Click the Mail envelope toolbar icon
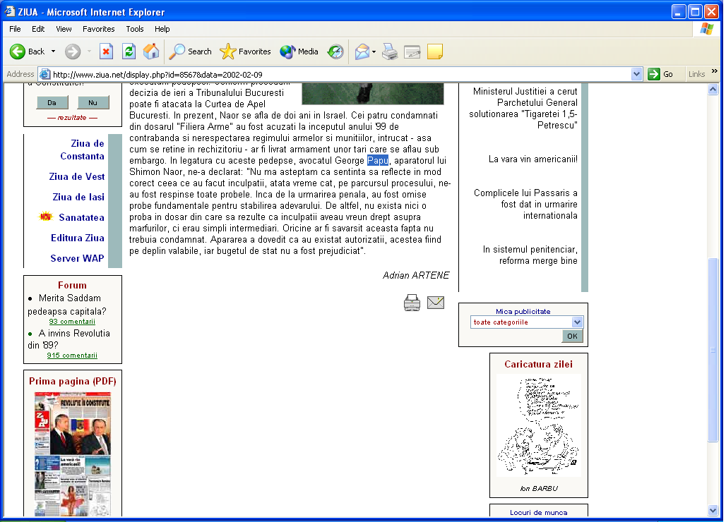This screenshot has width=726, height=522. point(362,51)
